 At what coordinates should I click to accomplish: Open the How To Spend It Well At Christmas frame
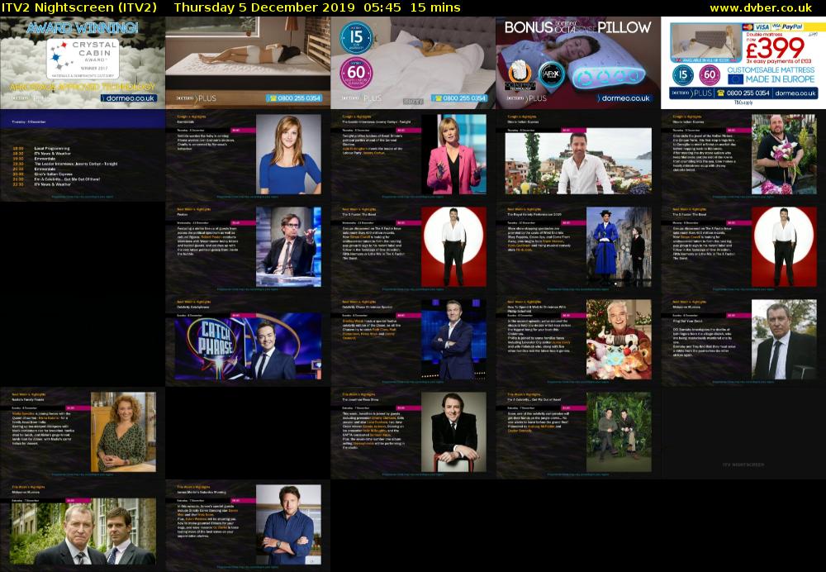[x=578, y=341]
